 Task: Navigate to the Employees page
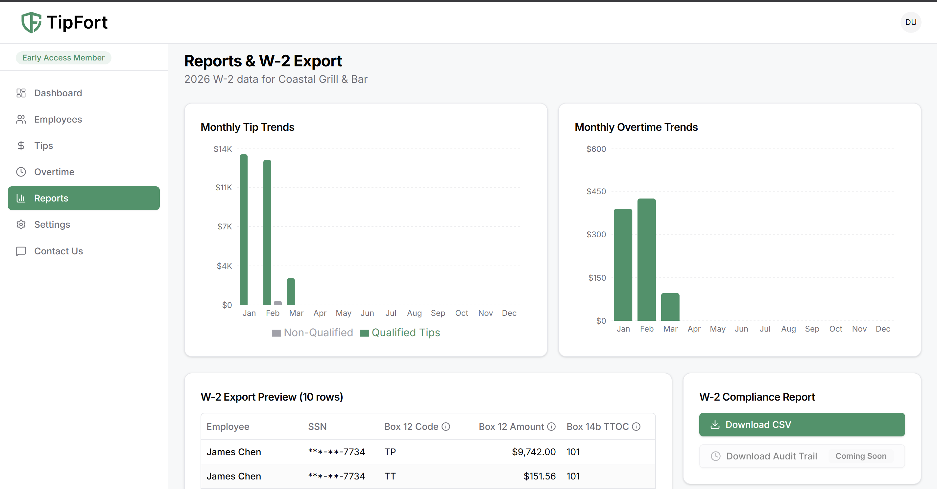tap(58, 119)
